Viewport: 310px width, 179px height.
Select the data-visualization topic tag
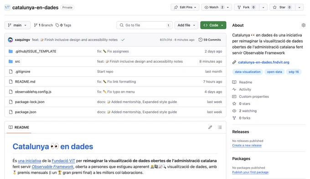coord(248,72)
